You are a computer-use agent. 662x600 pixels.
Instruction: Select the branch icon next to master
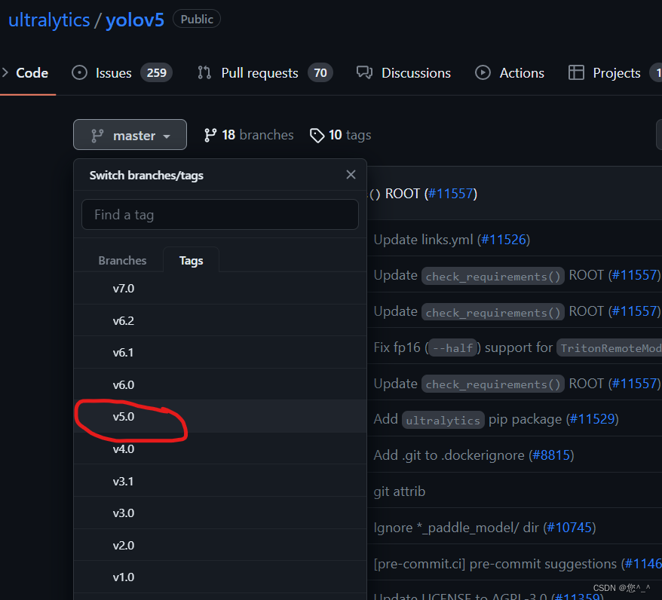(97, 134)
